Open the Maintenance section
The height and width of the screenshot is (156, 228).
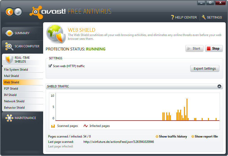click(23, 118)
